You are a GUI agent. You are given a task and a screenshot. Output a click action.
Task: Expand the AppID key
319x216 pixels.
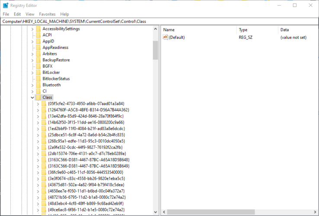coord(32,41)
